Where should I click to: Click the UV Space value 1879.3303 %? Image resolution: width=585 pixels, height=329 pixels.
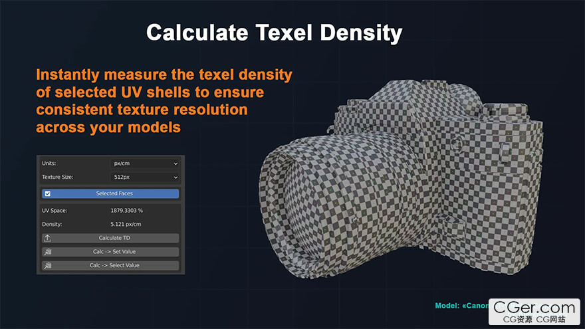pyautogui.click(x=126, y=211)
